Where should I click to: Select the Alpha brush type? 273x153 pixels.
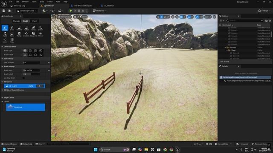[x=30, y=51]
